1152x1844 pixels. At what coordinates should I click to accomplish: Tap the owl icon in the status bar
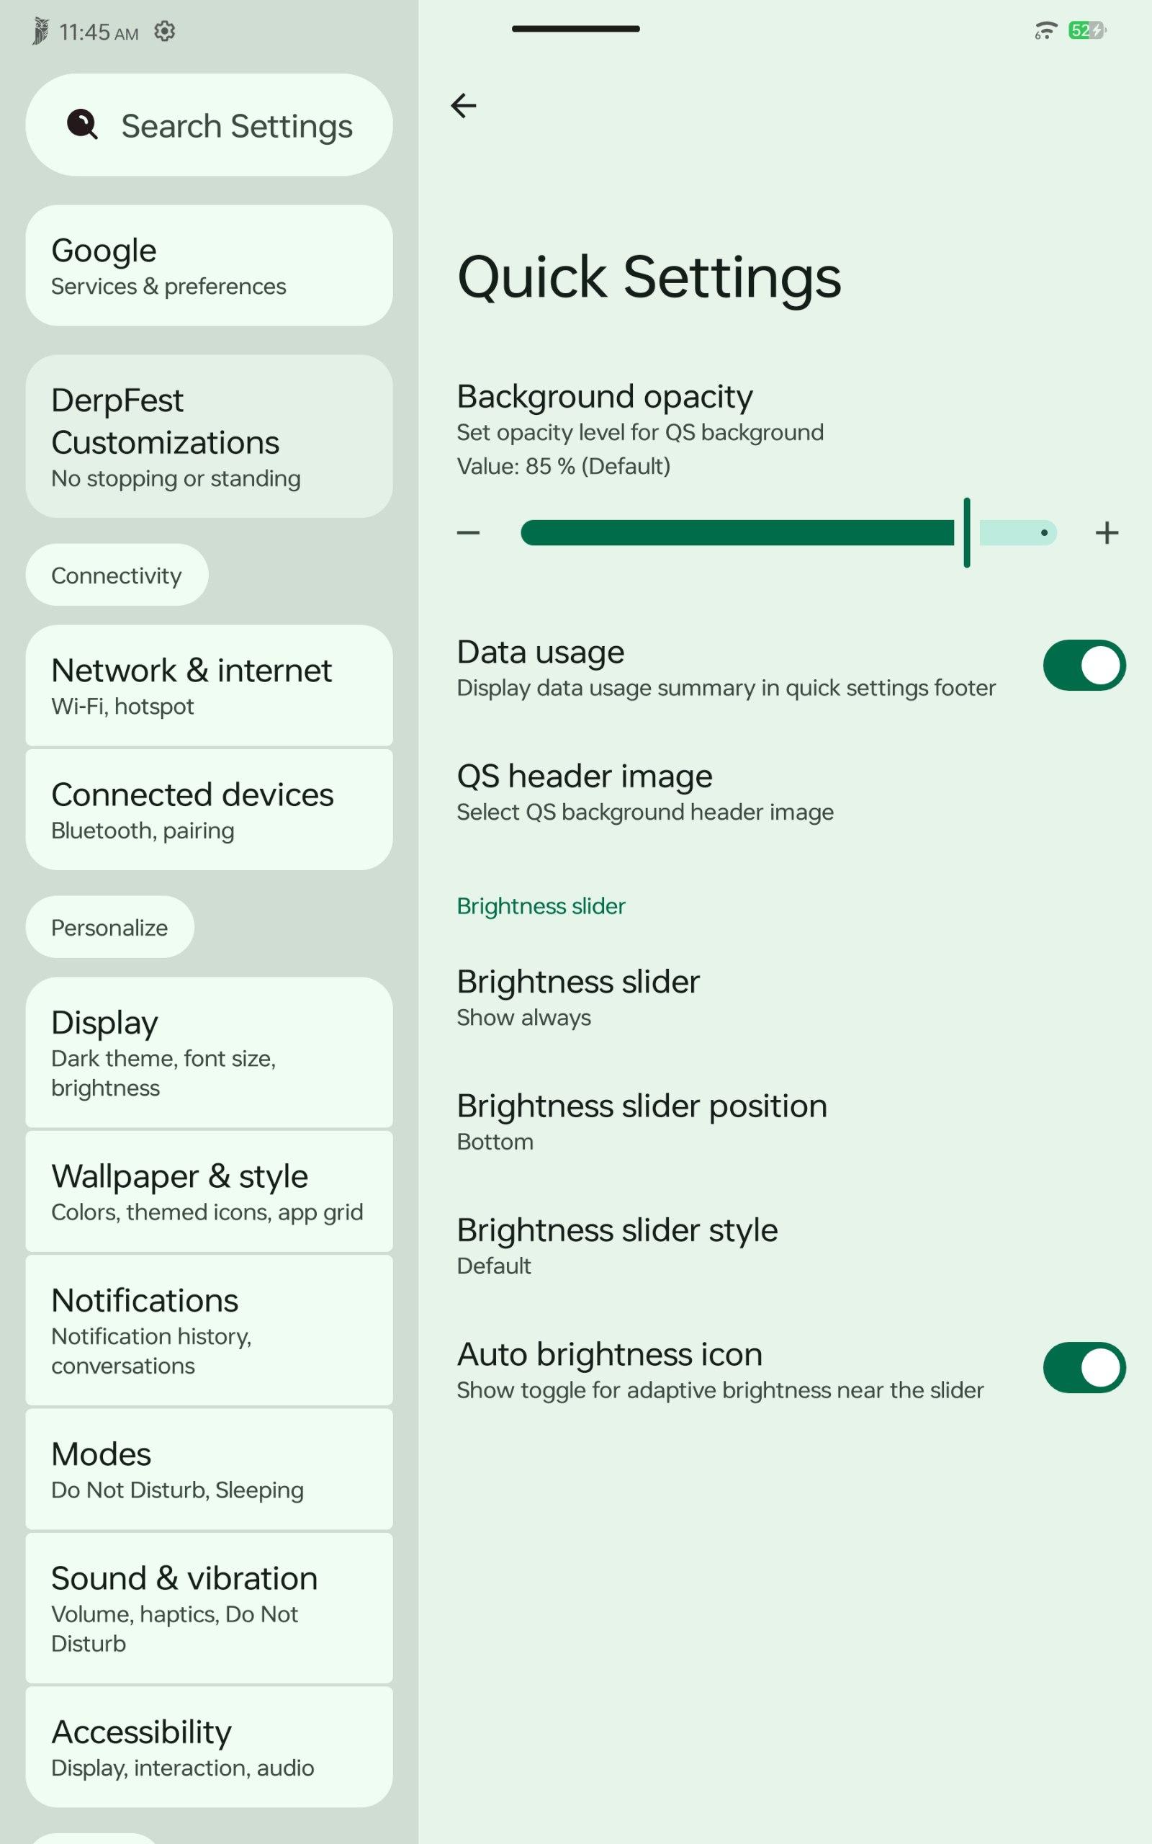[x=40, y=31]
